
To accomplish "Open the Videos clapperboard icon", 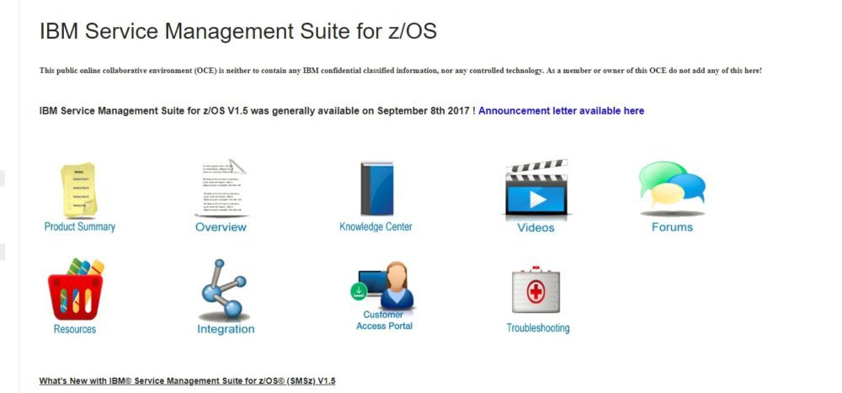I will point(536,190).
